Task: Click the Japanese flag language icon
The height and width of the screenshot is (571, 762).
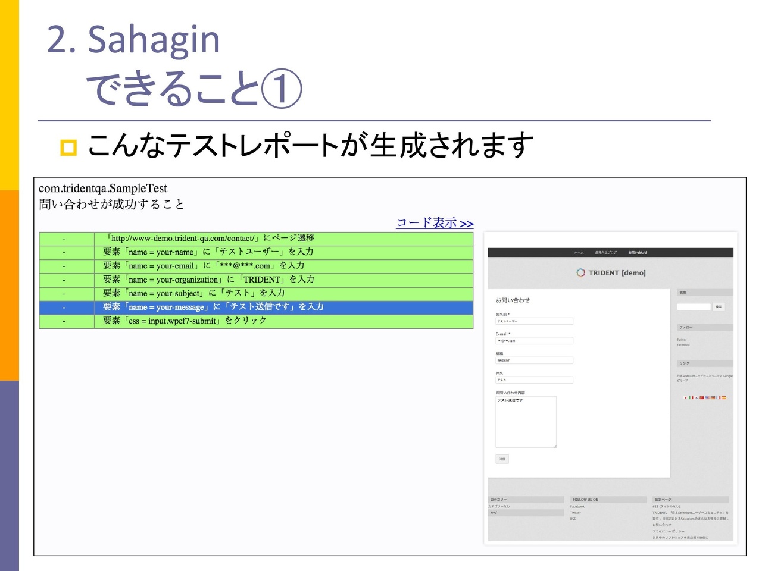Action: point(686,397)
